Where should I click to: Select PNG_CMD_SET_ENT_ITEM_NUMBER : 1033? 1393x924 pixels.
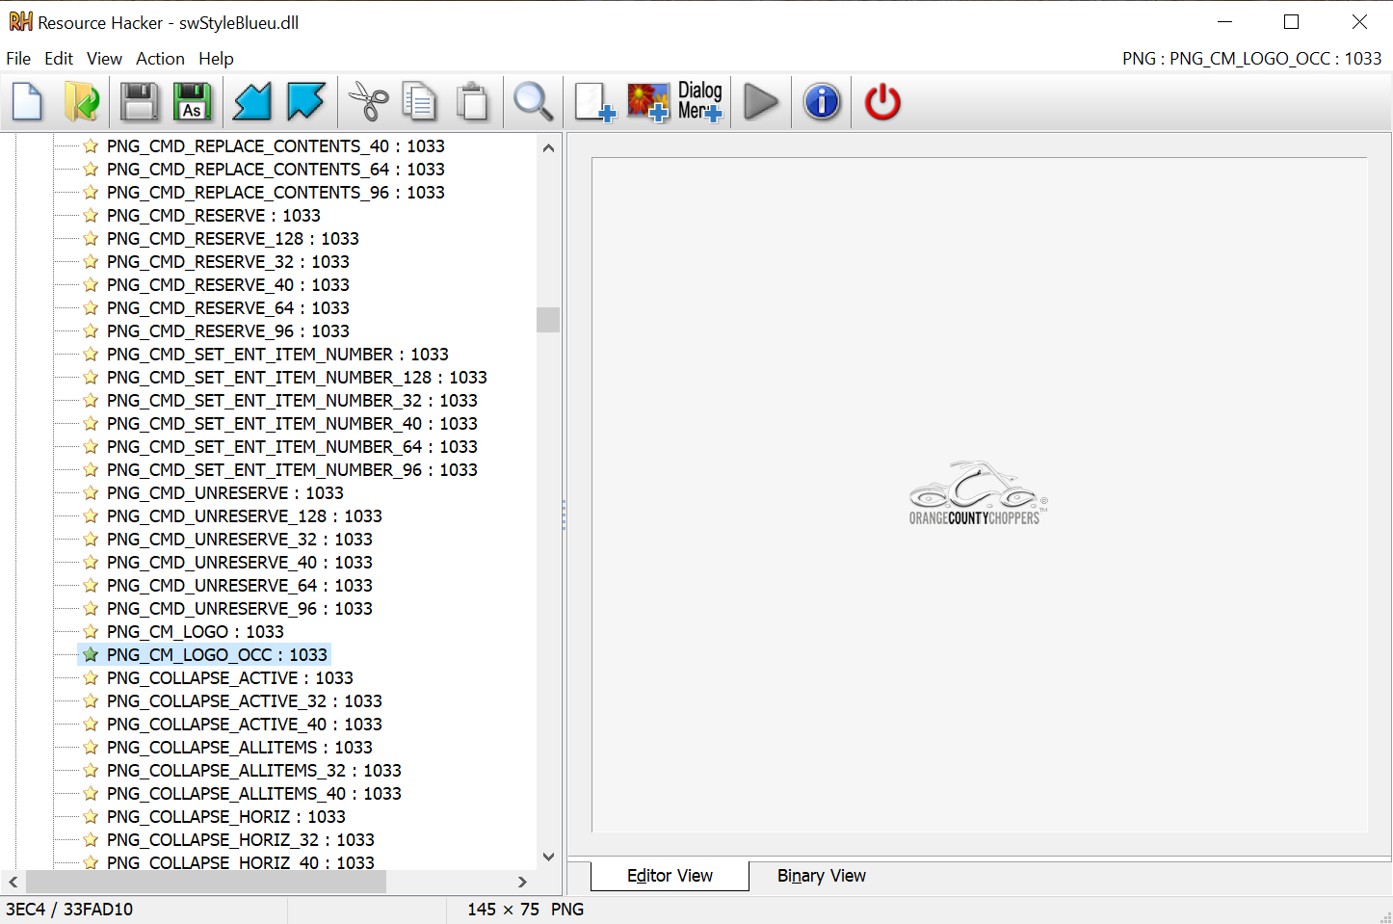pos(277,354)
